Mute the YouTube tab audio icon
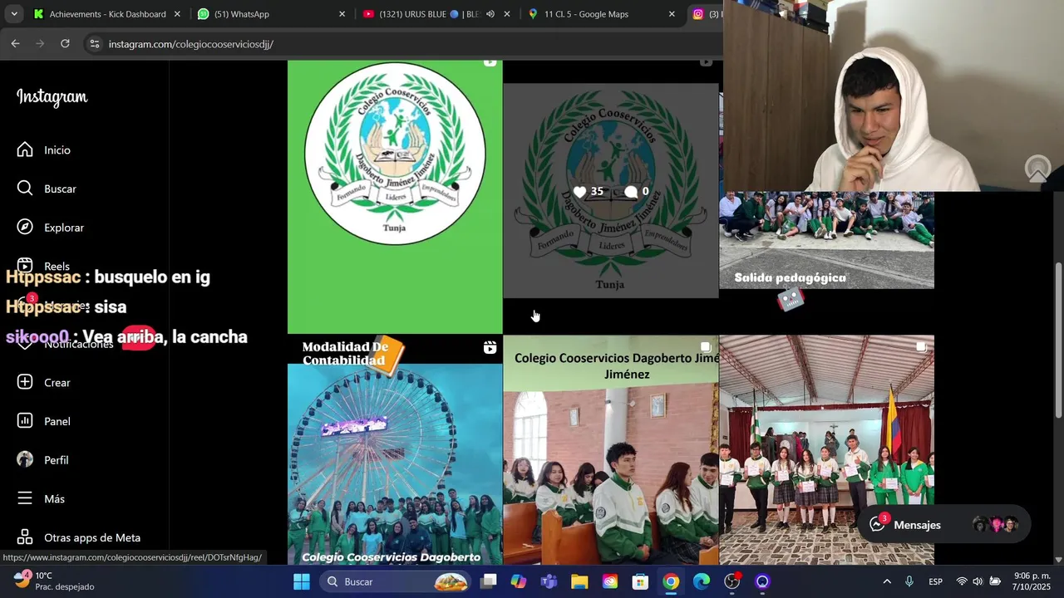The width and height of the screenshot is (1064, 598). click(x=490, y=14)
